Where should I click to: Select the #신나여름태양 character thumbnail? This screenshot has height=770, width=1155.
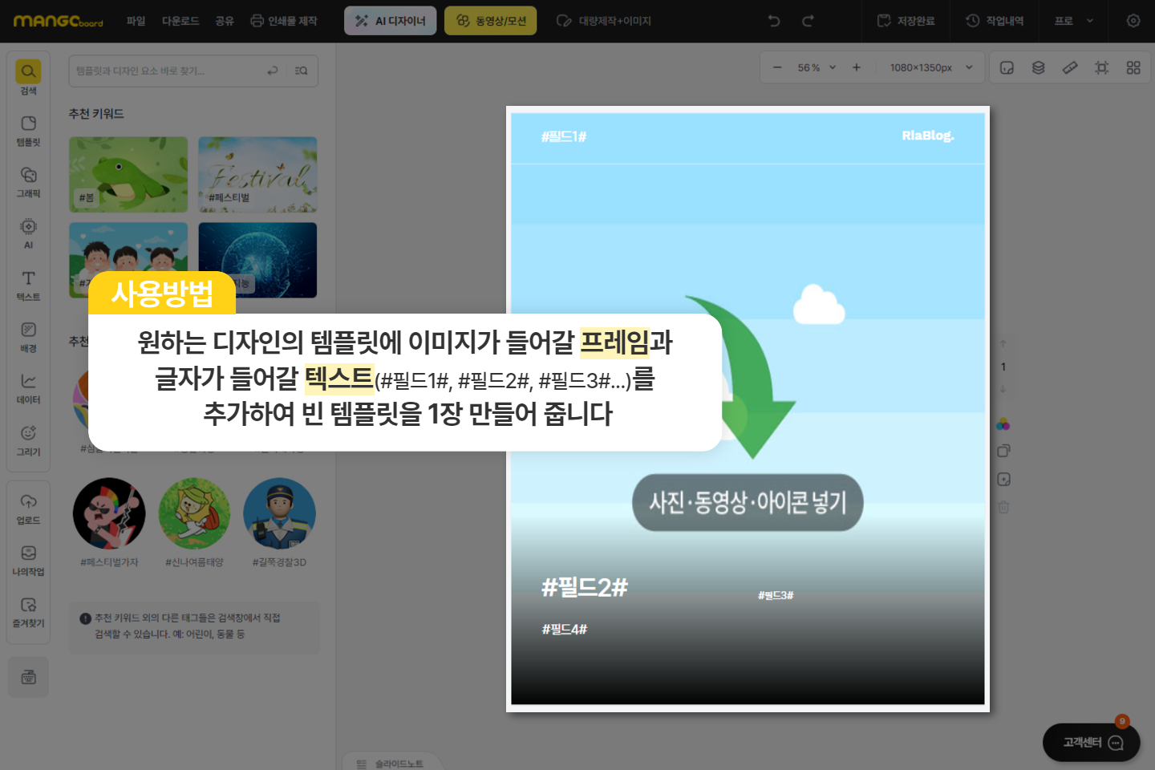coord(194,514)
